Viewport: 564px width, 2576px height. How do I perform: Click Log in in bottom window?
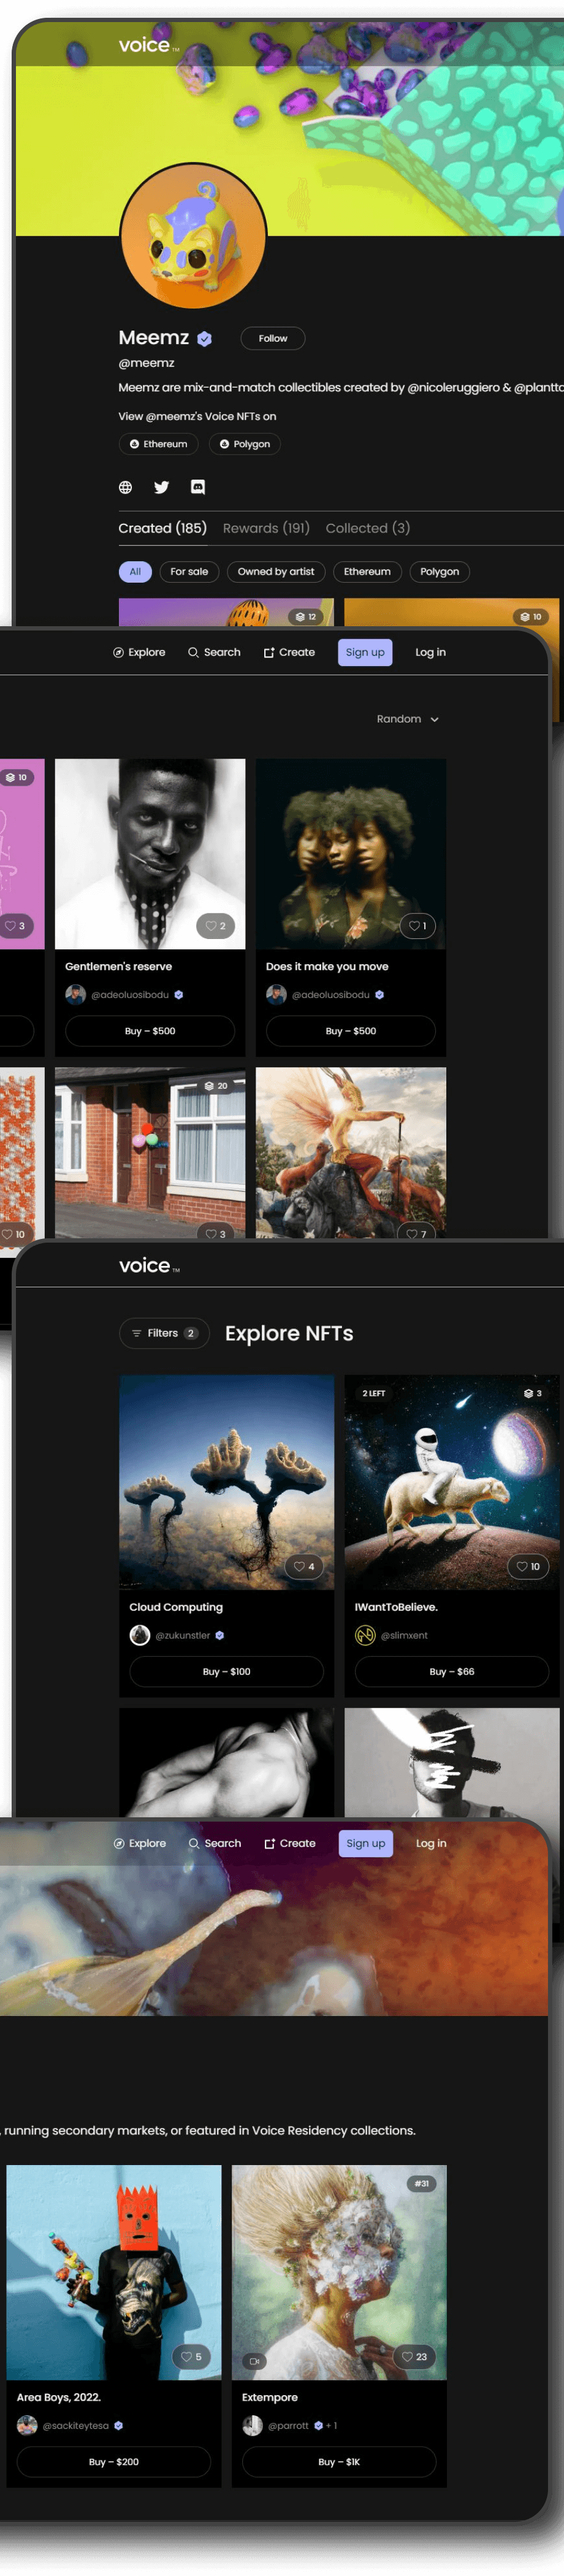tap(431, 1843)
